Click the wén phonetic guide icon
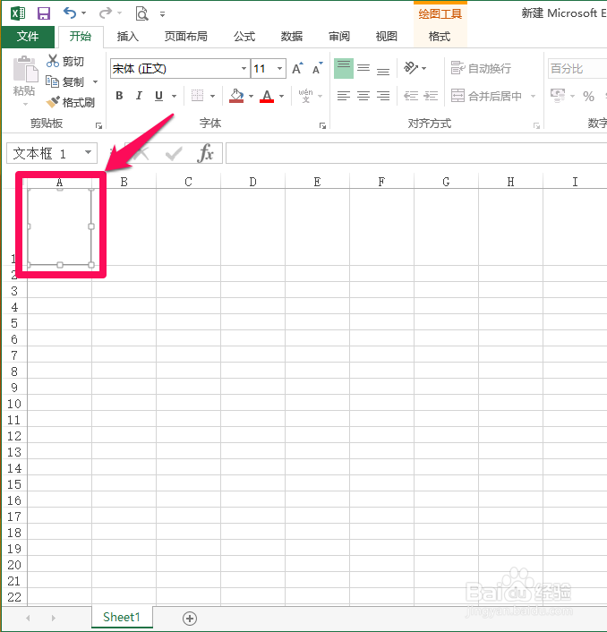This screenshot has width=607, height=632. click(x=305, y=96)
